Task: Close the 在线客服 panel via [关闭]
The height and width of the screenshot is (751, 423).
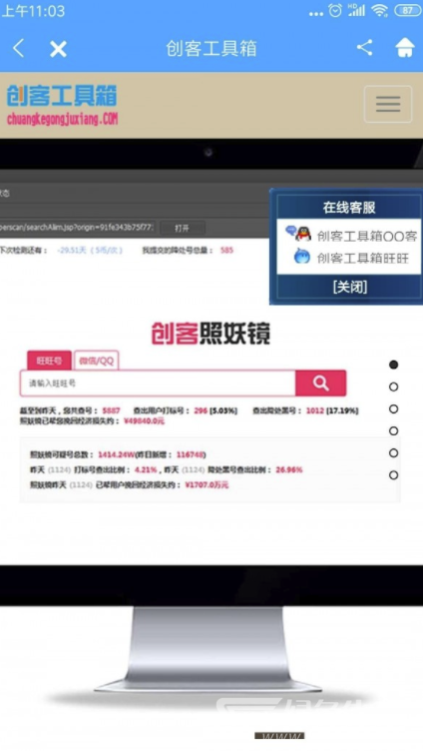Action: pos(350,287)
